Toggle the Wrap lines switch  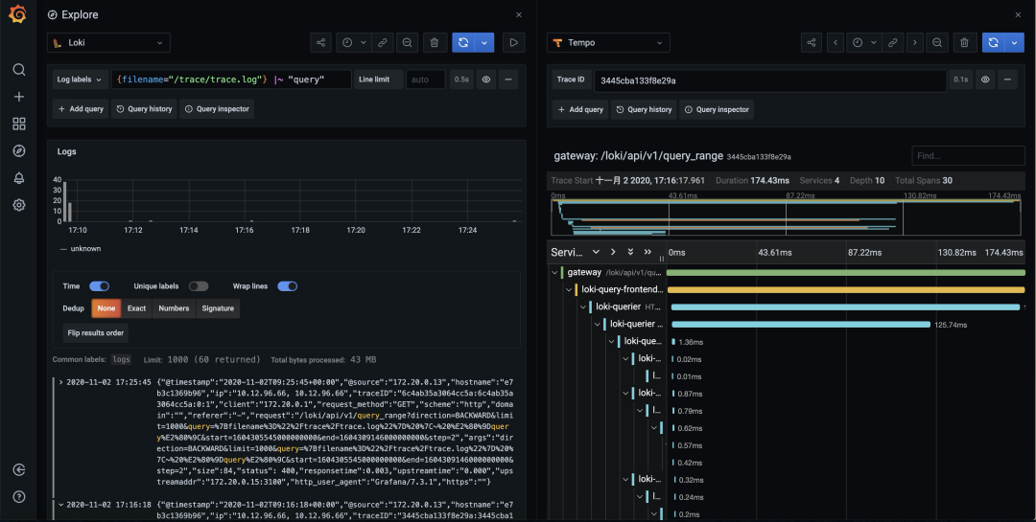(288, 285)
